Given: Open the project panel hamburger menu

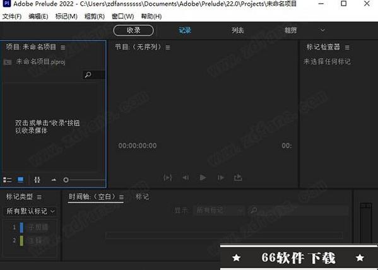Looking at the screenshot, I should click(63, 47).
